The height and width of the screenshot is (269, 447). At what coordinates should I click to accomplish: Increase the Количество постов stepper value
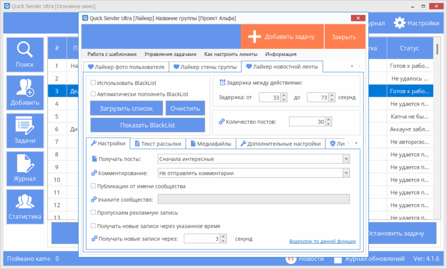click(330, 119)
